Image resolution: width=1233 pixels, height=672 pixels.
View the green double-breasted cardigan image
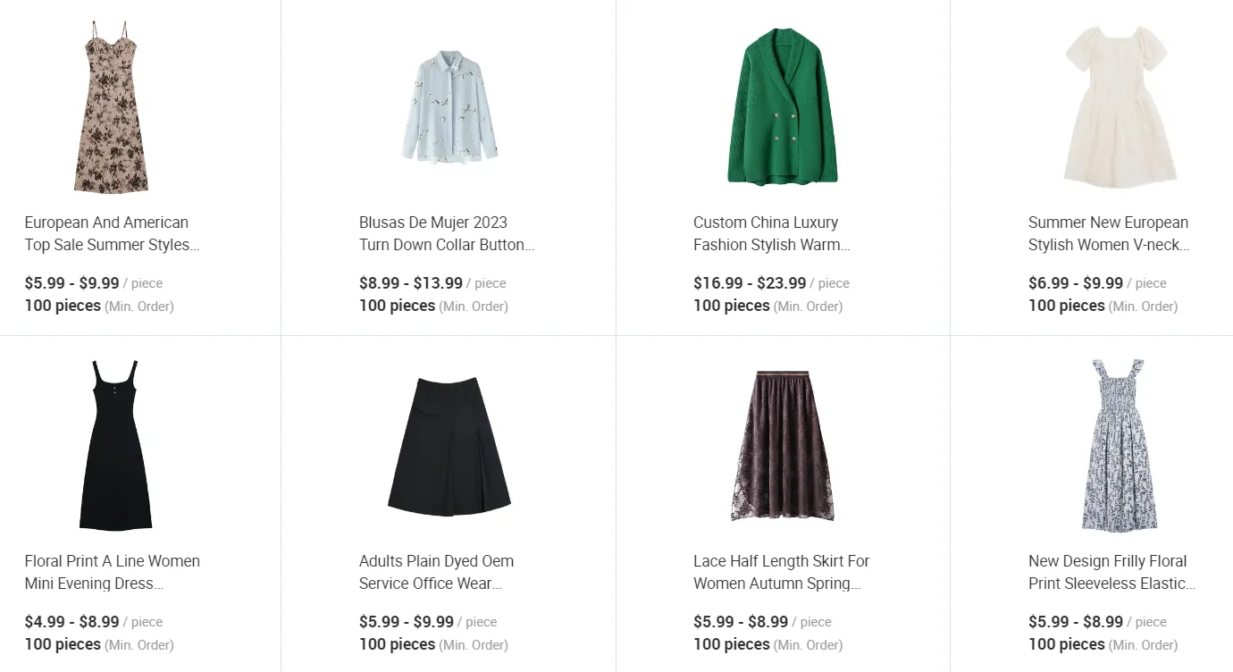coord(783,107)
